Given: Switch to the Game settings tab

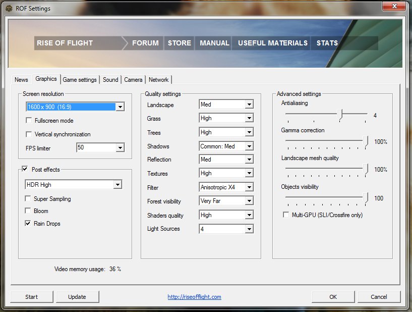Looking at the screenshot, I should click(80, 80).
